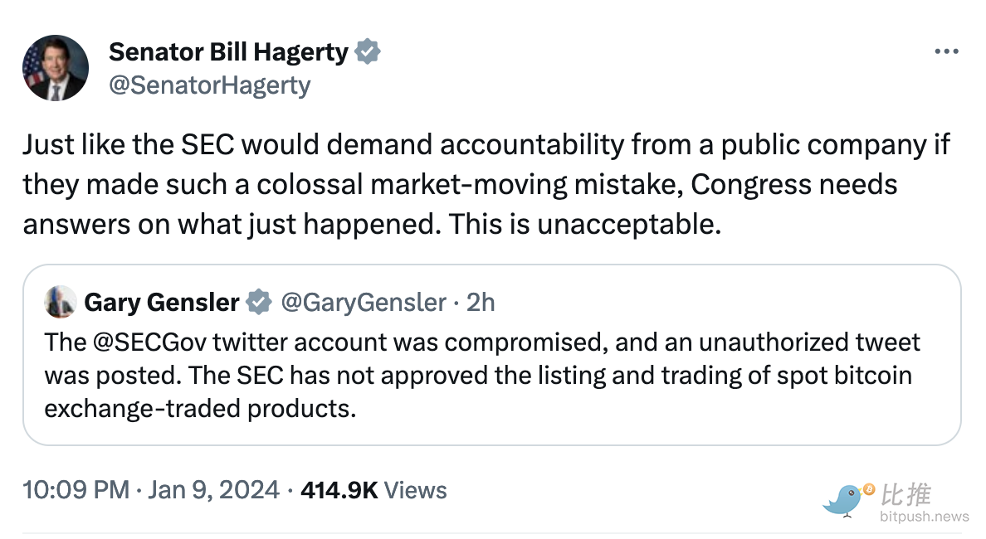Visit the @SenatorHagerty handle link
Viewport: 986px width, 539px height.
[x=209, y=85]
